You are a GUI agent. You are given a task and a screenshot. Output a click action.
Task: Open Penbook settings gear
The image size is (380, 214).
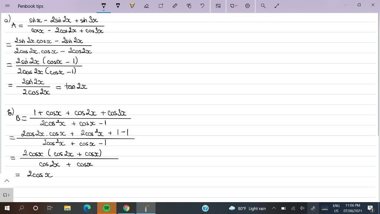248,6
